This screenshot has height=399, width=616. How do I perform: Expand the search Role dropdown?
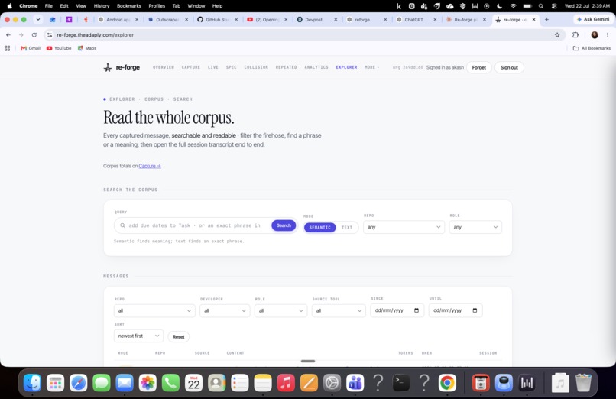click(x=475, y=227)
